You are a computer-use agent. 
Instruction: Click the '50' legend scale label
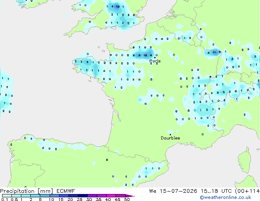point(127,199)
